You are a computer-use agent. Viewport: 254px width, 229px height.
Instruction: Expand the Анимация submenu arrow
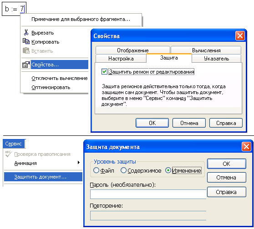pos(79,163)
